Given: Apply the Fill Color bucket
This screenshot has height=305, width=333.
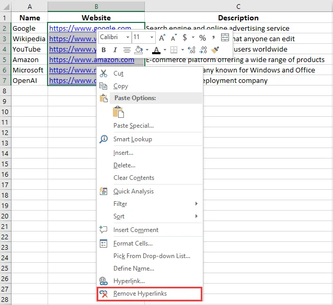Looking at the screenshot, I should [139, 50].
